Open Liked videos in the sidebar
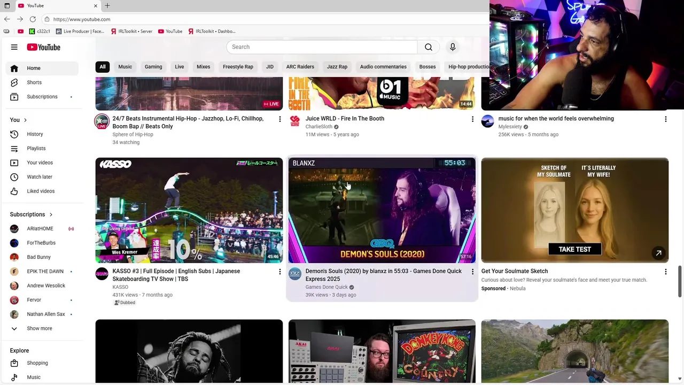684x385 pixels. 42,191
